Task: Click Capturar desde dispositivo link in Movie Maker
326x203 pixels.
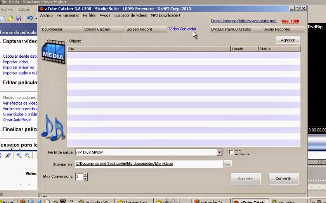Action: click(20, 56)
